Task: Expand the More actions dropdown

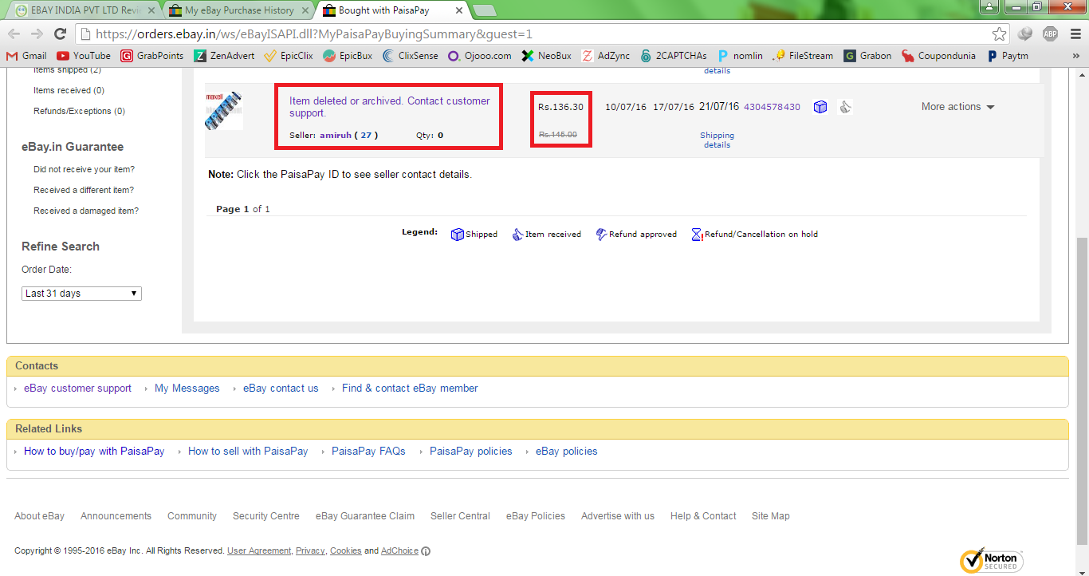Action: coord(957,107)
